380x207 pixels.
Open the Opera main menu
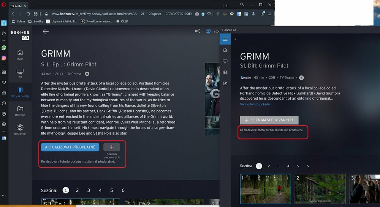pyautogui.click(x=4, y=5)
